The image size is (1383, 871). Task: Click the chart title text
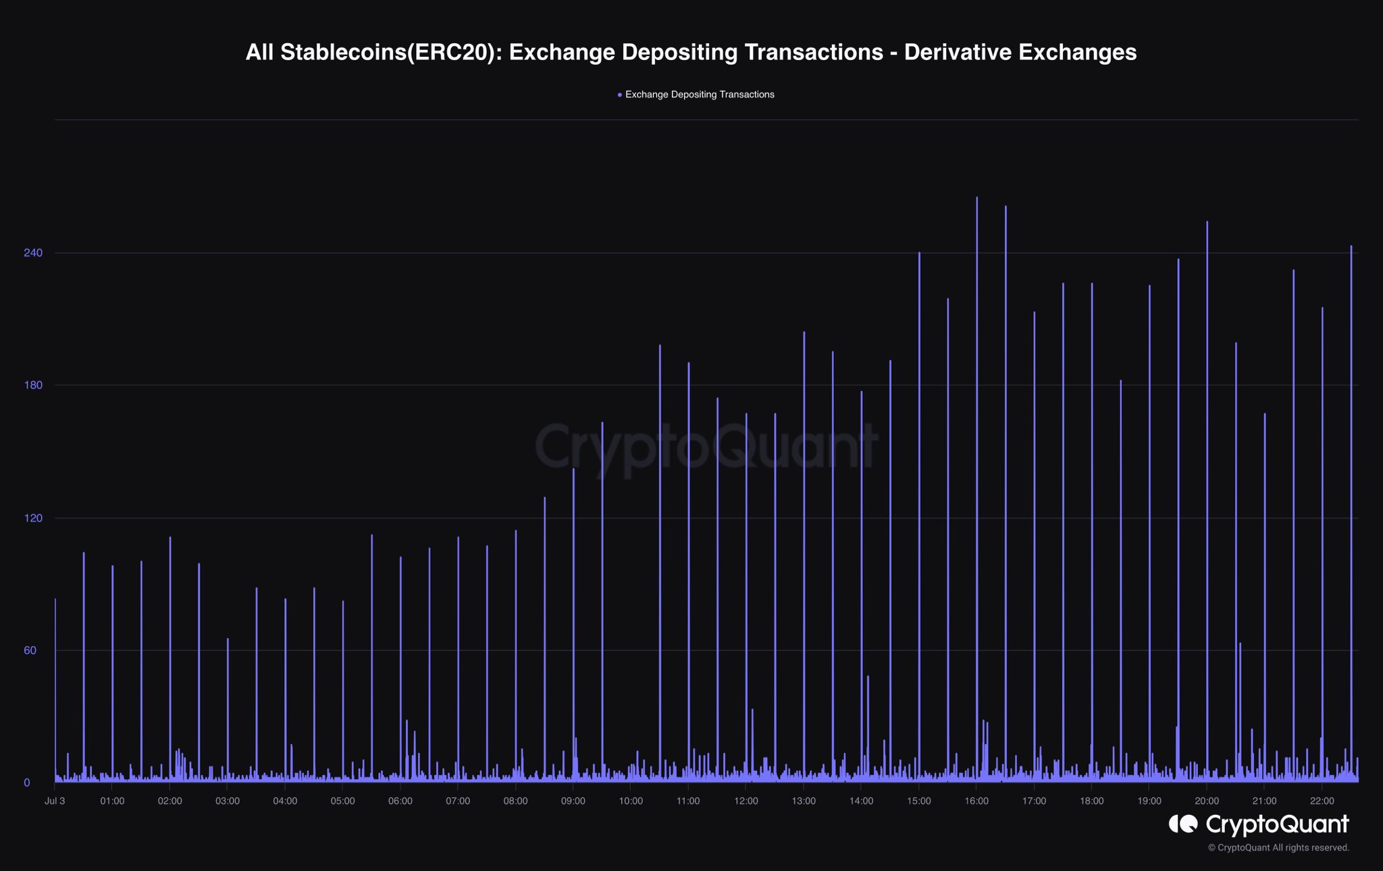[691, 53]
